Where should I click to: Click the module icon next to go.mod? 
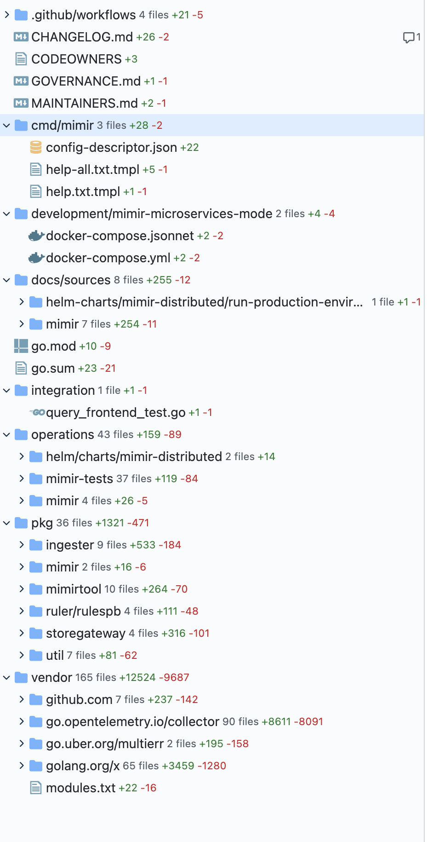pyautogui.click(x=20, y=346)
